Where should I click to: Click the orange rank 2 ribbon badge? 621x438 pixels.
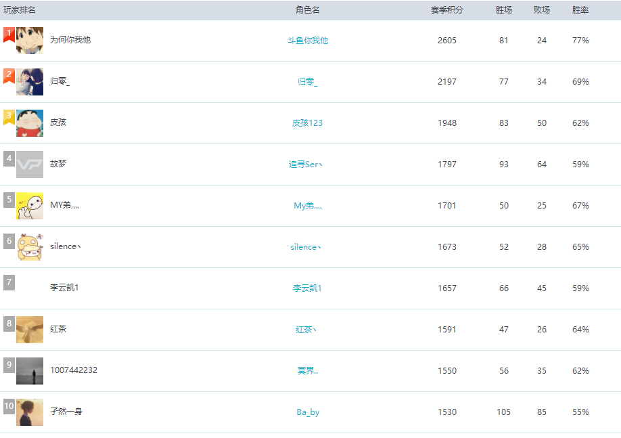pyautogui.click(x=9, y=75)
